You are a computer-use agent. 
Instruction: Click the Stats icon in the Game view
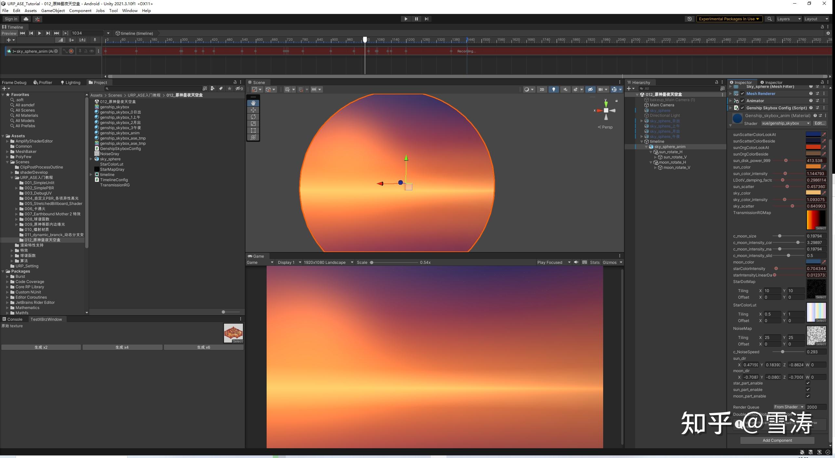point(595,262)
